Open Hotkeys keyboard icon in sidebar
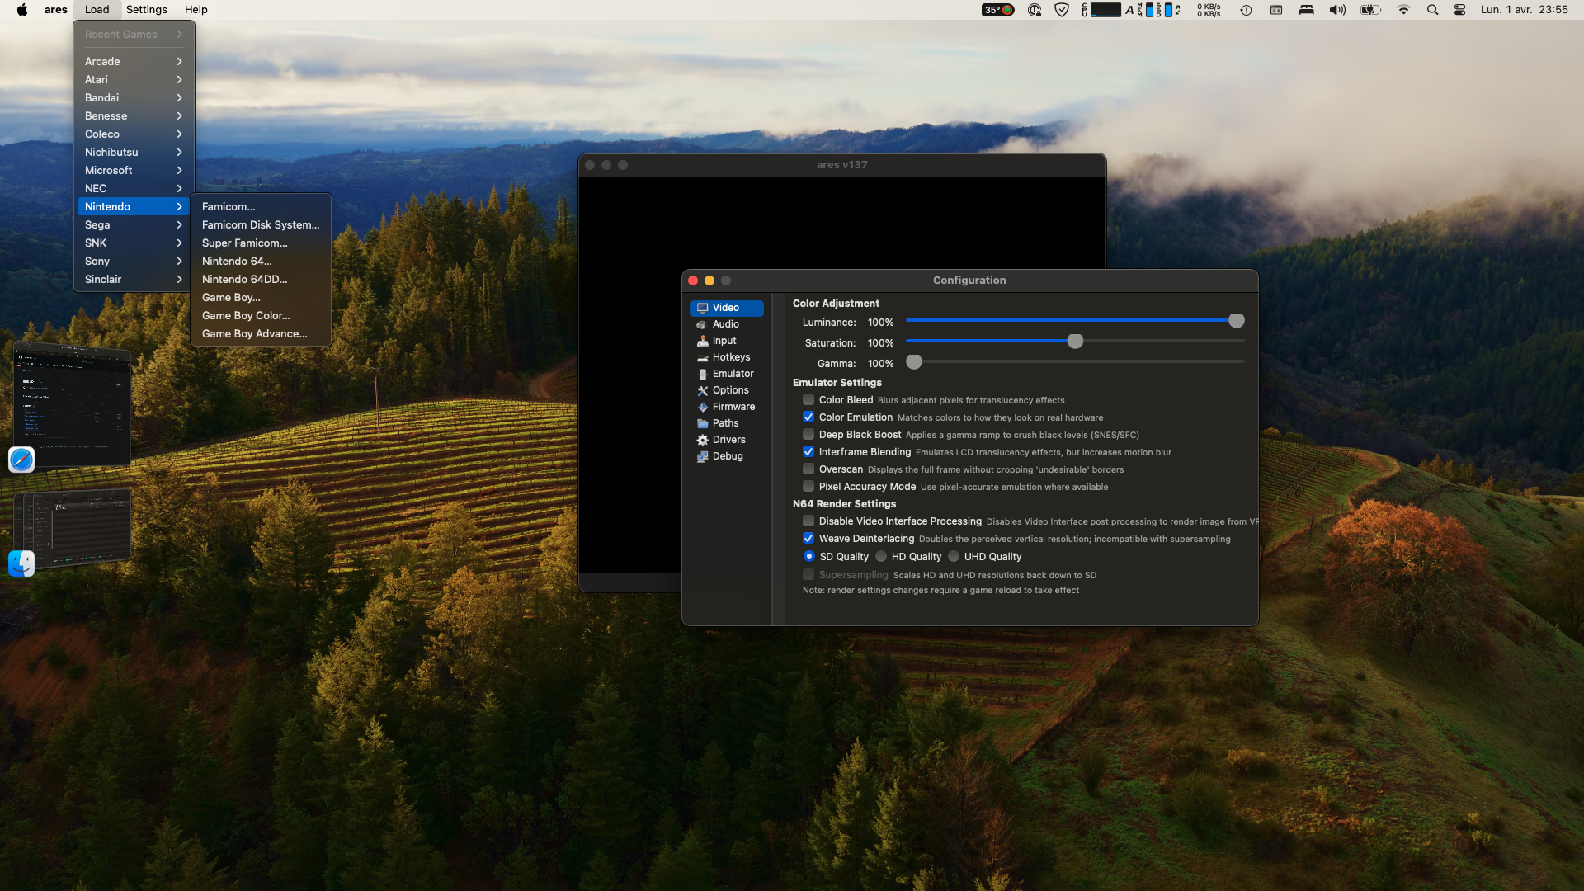 tap(702, 357)
